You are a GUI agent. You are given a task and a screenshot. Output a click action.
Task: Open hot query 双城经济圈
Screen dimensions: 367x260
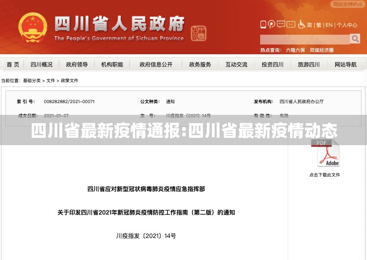pos(321,50)
